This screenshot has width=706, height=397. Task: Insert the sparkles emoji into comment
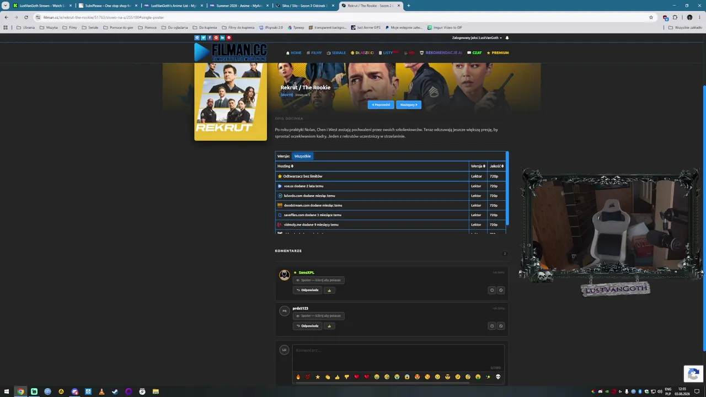point(488,377)
